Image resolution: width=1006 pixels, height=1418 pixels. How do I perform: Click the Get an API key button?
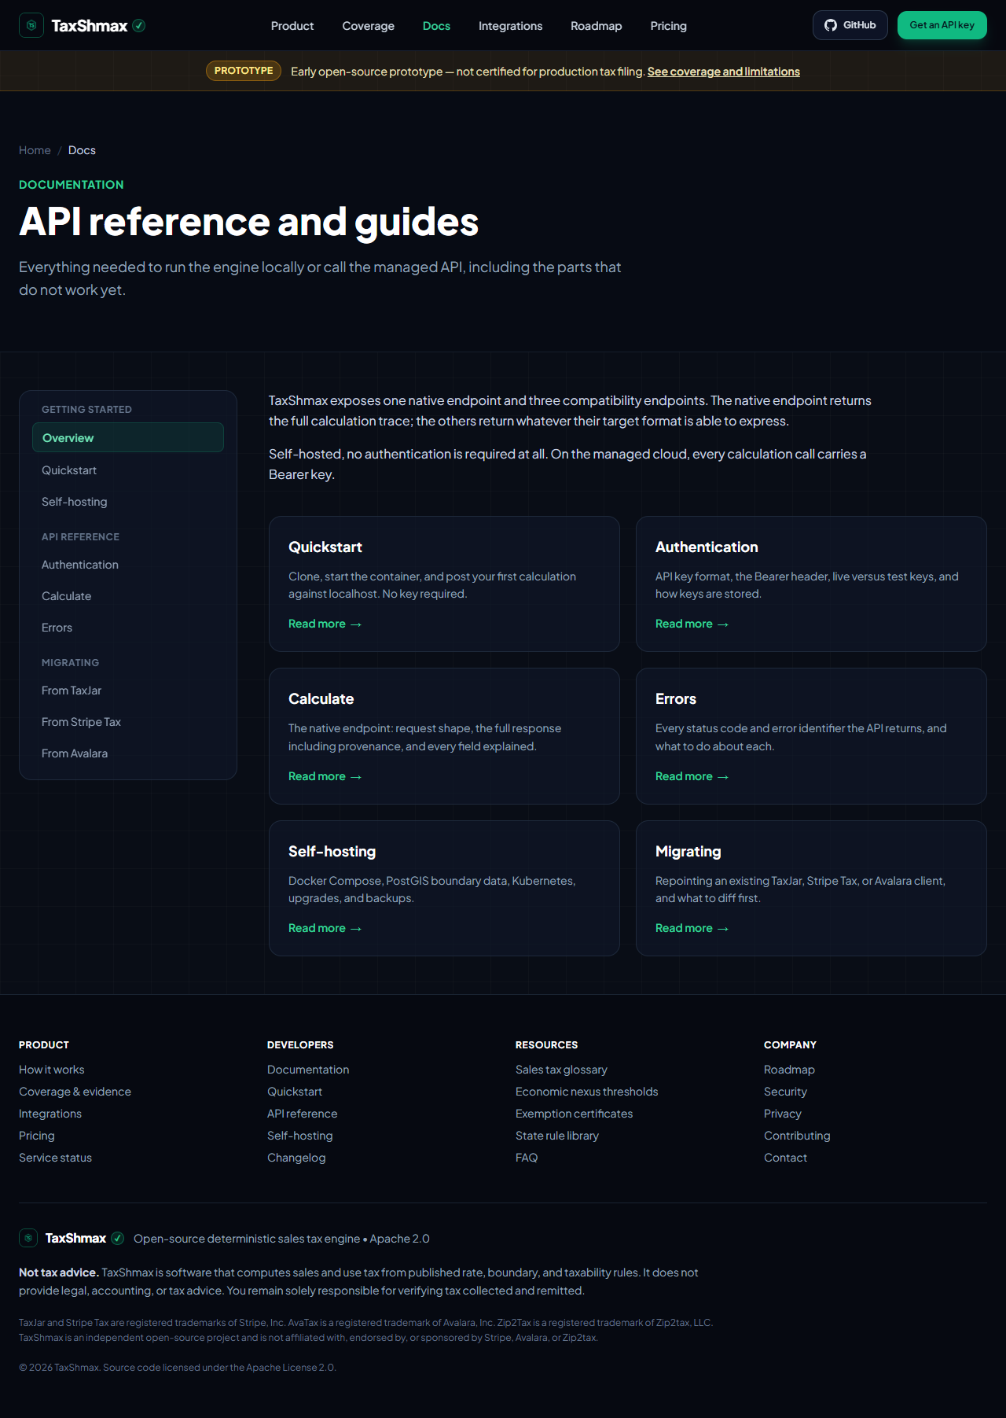coord(942,25)
